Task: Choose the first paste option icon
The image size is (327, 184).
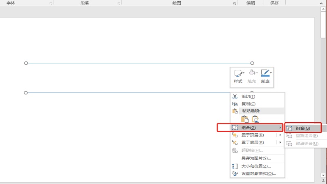Action: point(244,119)
